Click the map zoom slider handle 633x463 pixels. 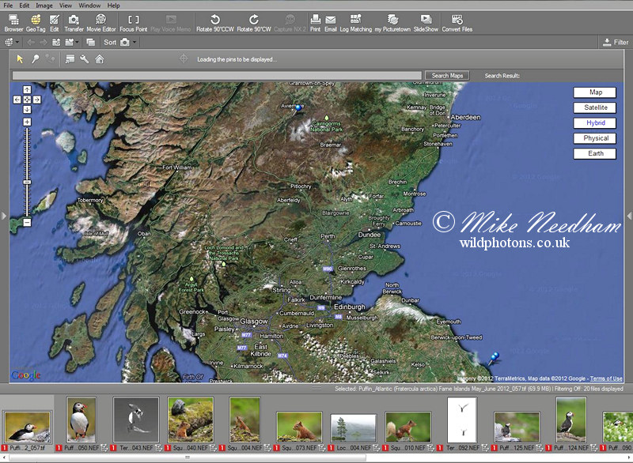coord(27,183)
